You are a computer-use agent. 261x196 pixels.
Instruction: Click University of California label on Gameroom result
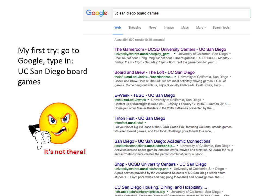[x=202, y=54]
